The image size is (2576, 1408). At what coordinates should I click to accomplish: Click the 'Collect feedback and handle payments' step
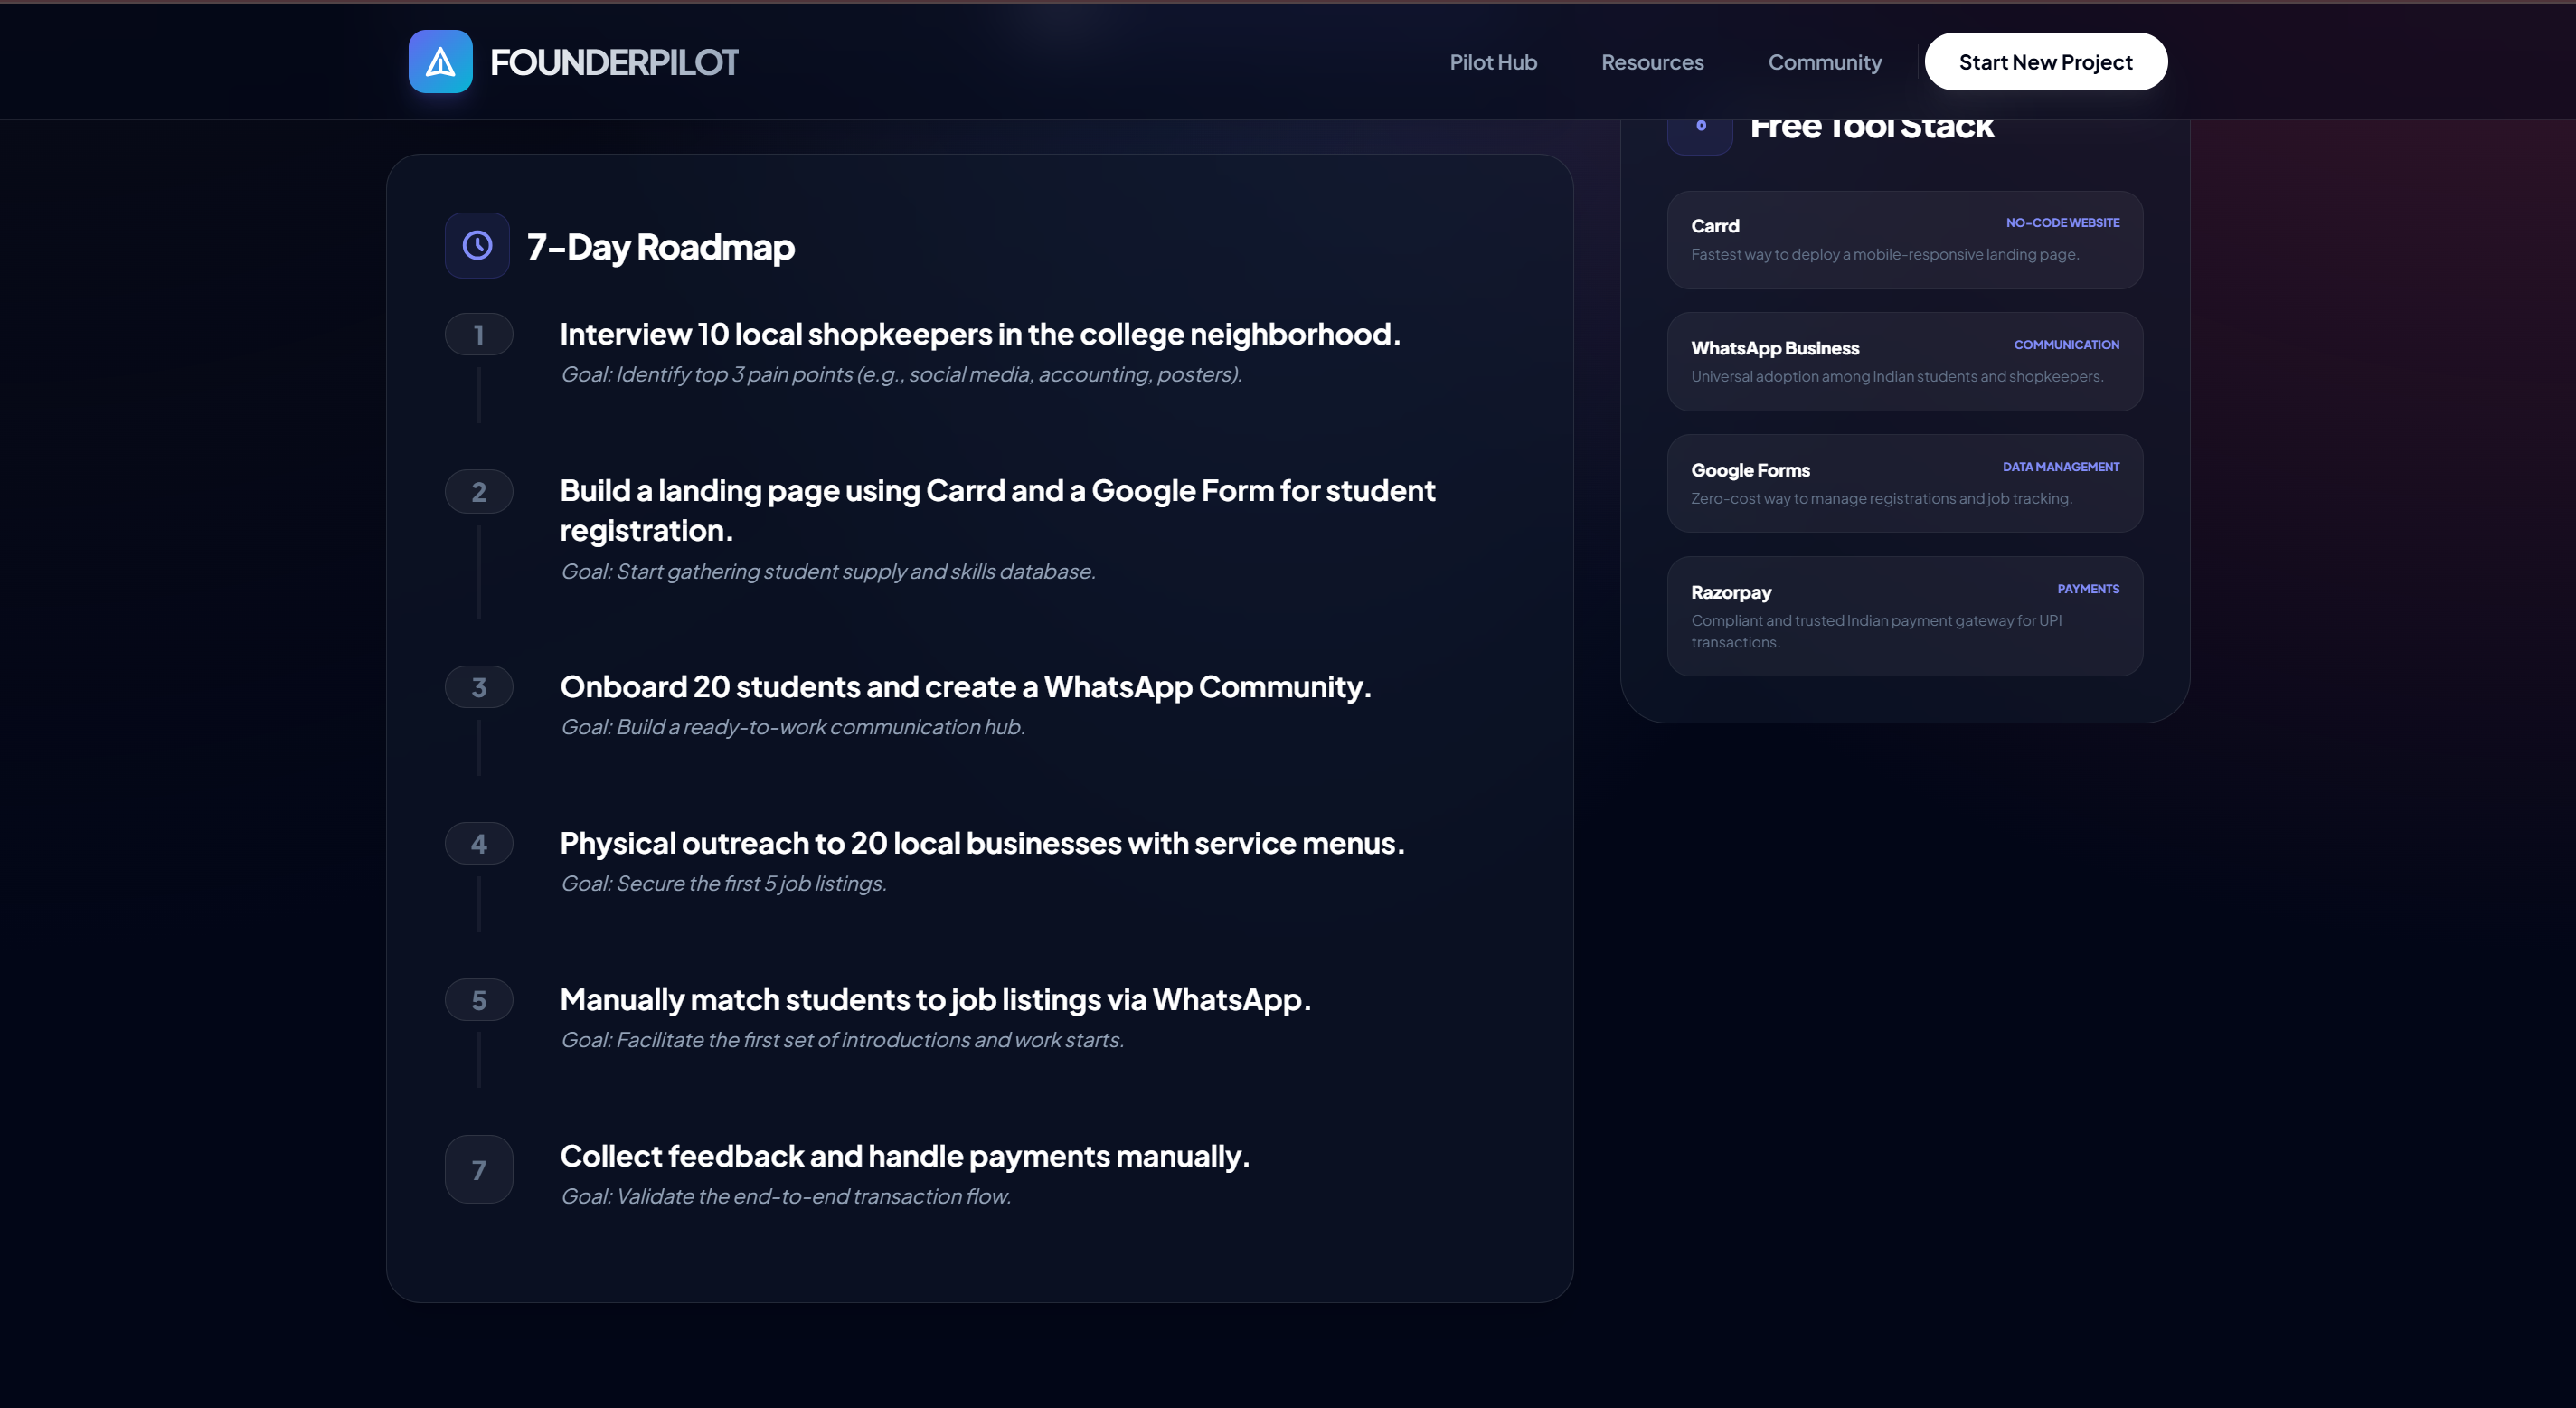pos(904,1156)
